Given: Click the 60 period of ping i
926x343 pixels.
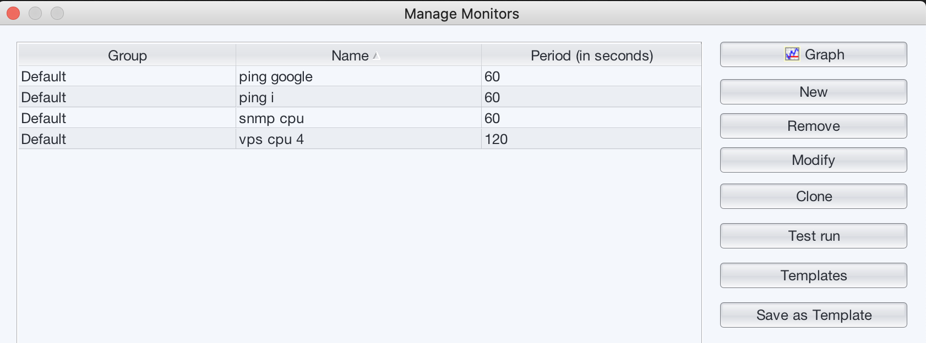Looking at the screenshot, I should pos(492,98).
